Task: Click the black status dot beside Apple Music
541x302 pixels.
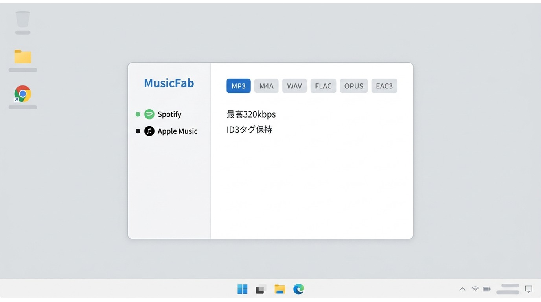Action: [138, 131]
